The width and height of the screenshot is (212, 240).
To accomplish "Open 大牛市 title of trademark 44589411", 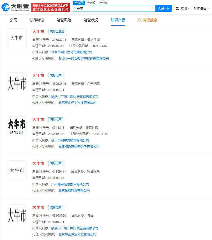I will [38, 163].
